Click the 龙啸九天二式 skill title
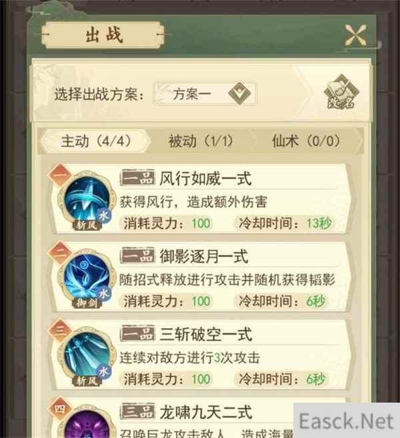The image size is (400, 438). (x=206, y=413)
